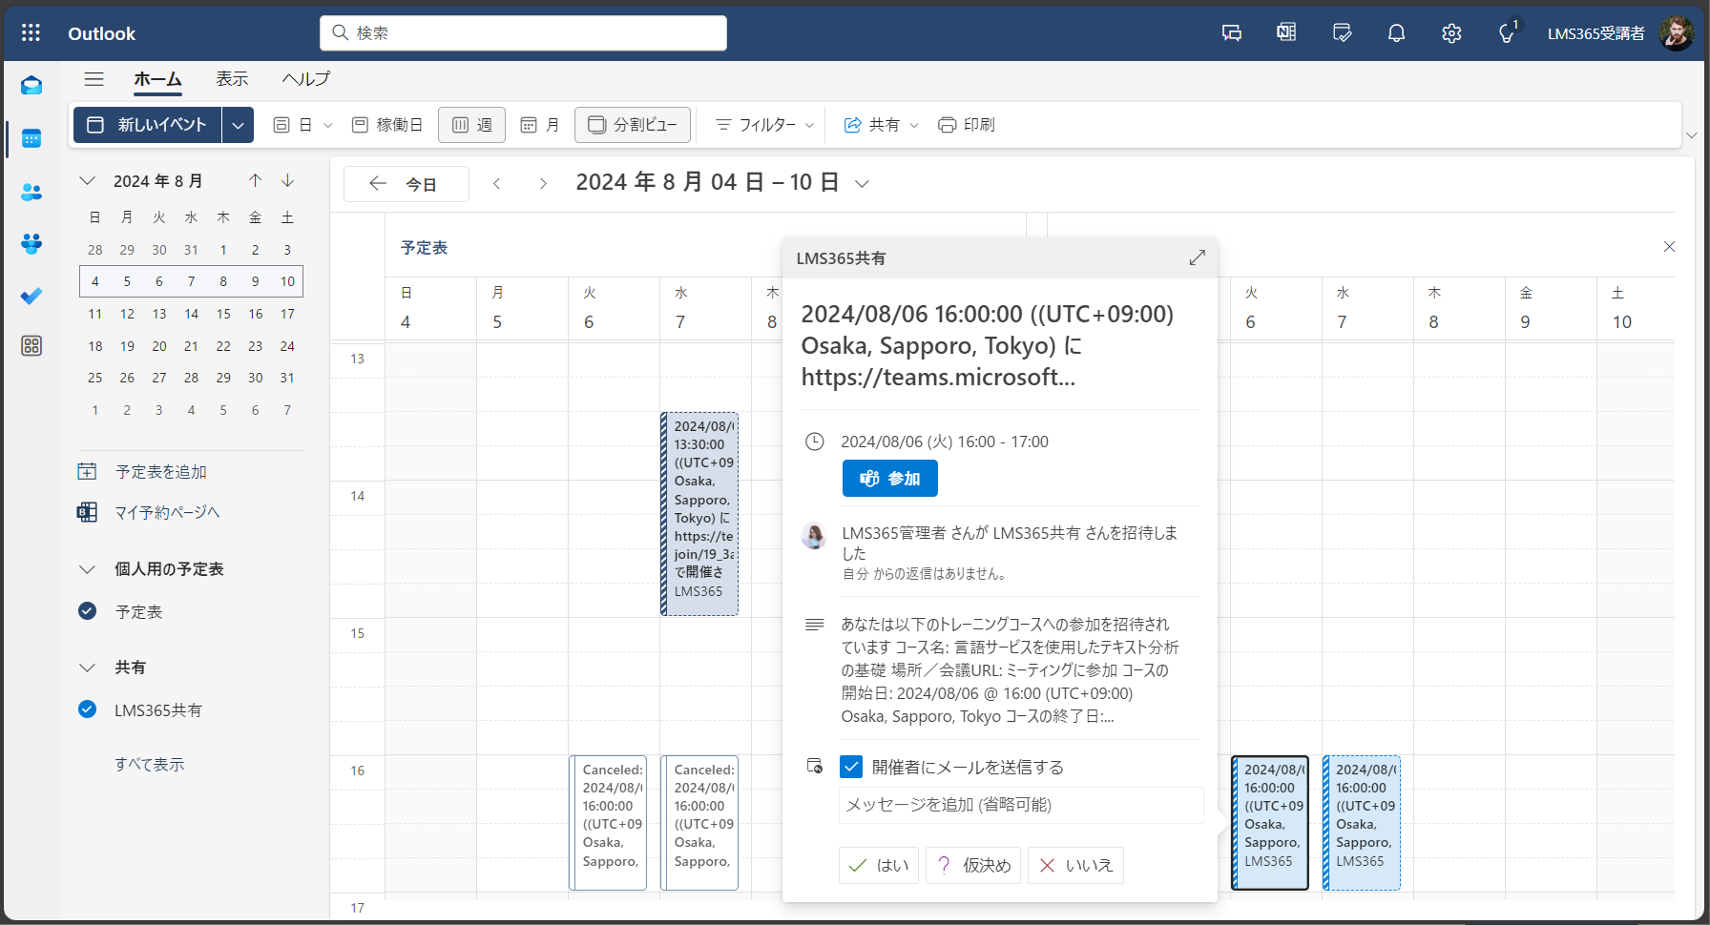The height and width of the screenshot is (925, 1710).
Task: Collapse 個人用の予定表 section
Action: pyautogui.click(x=87, y=569)
